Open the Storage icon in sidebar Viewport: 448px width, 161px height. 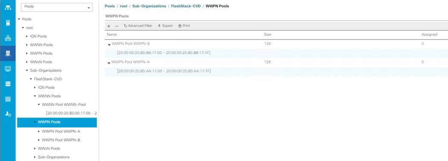click(8, 84)
